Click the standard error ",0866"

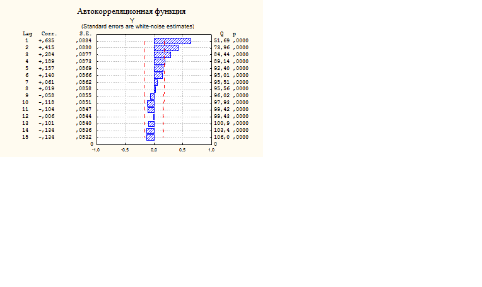tap(84, 75)
